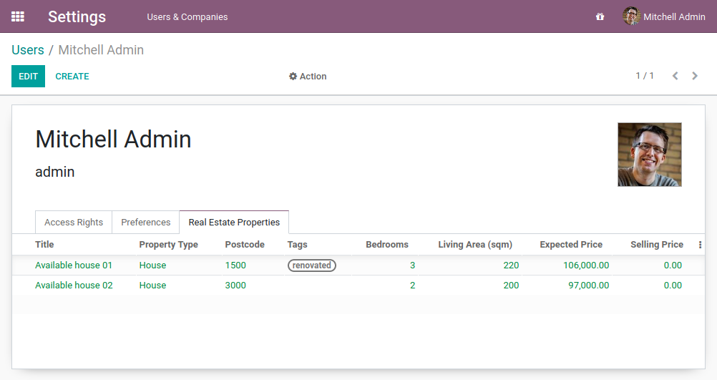Go to next record arrow
Screen dimensions: 717x380
[x=695, y=76]
